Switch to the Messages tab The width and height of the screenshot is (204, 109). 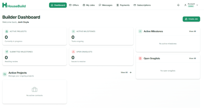coord(105,5)
